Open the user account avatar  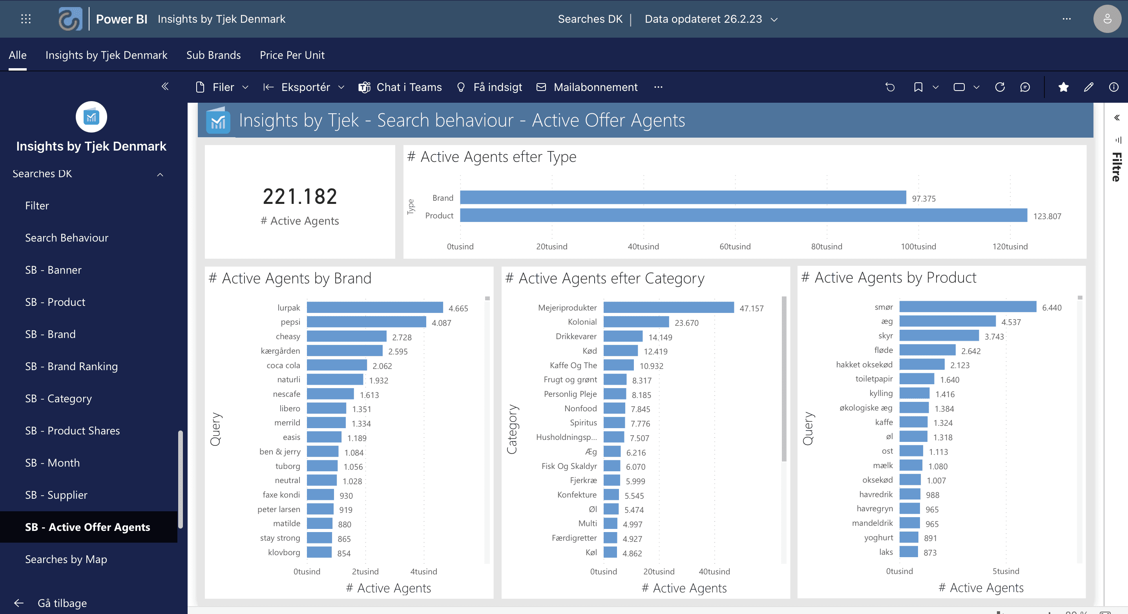pyautogui.click(x=1107, y=19)
